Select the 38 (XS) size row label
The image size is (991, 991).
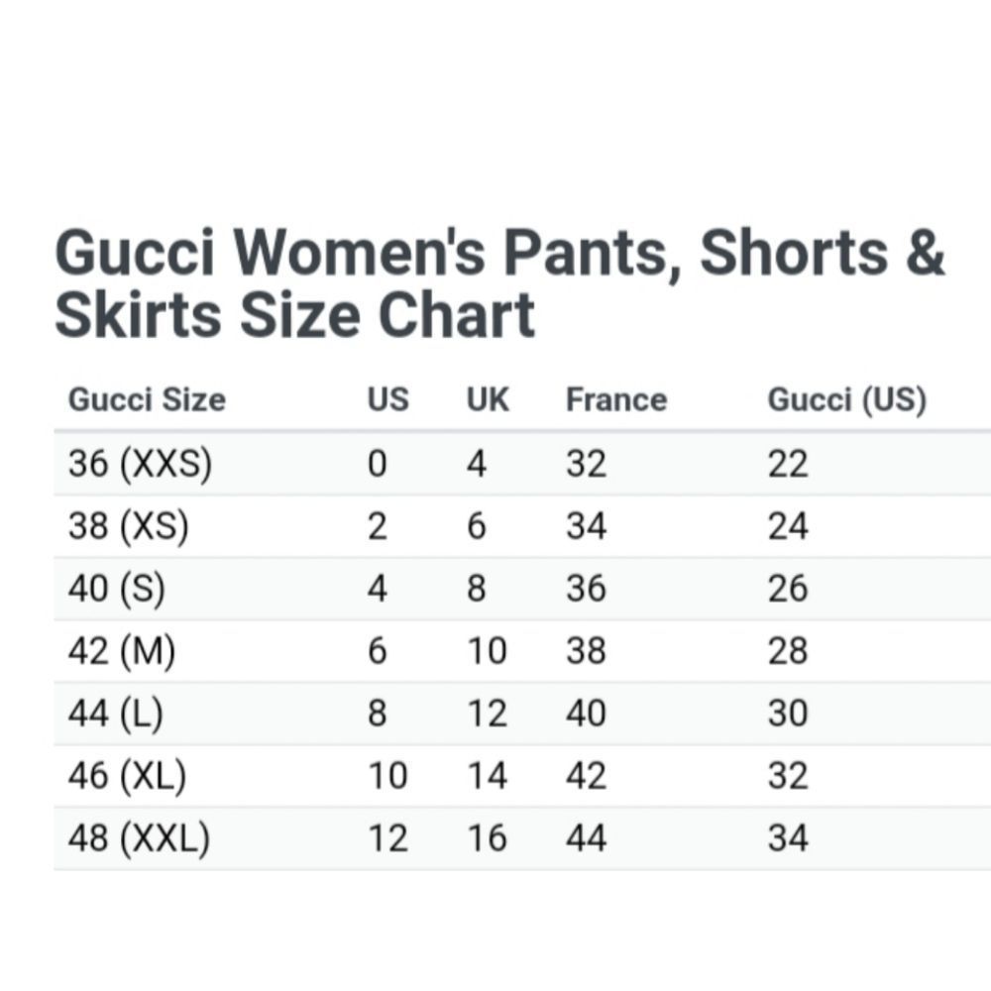(x=128, y=526)
